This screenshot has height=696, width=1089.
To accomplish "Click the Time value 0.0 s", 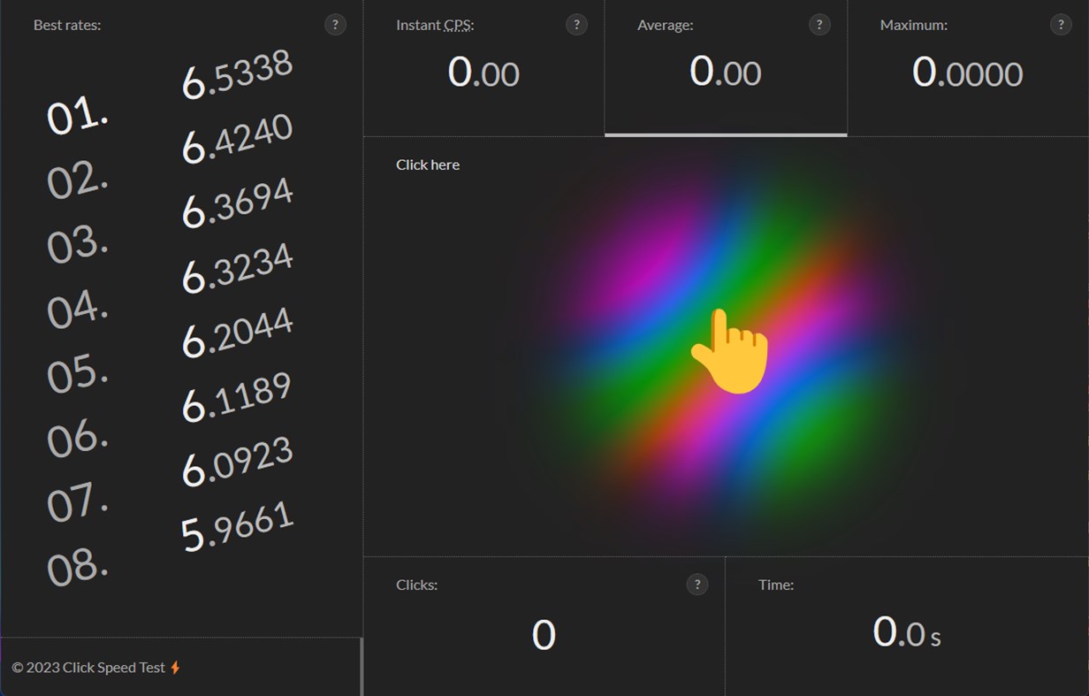I will click(x=907, y=632).
